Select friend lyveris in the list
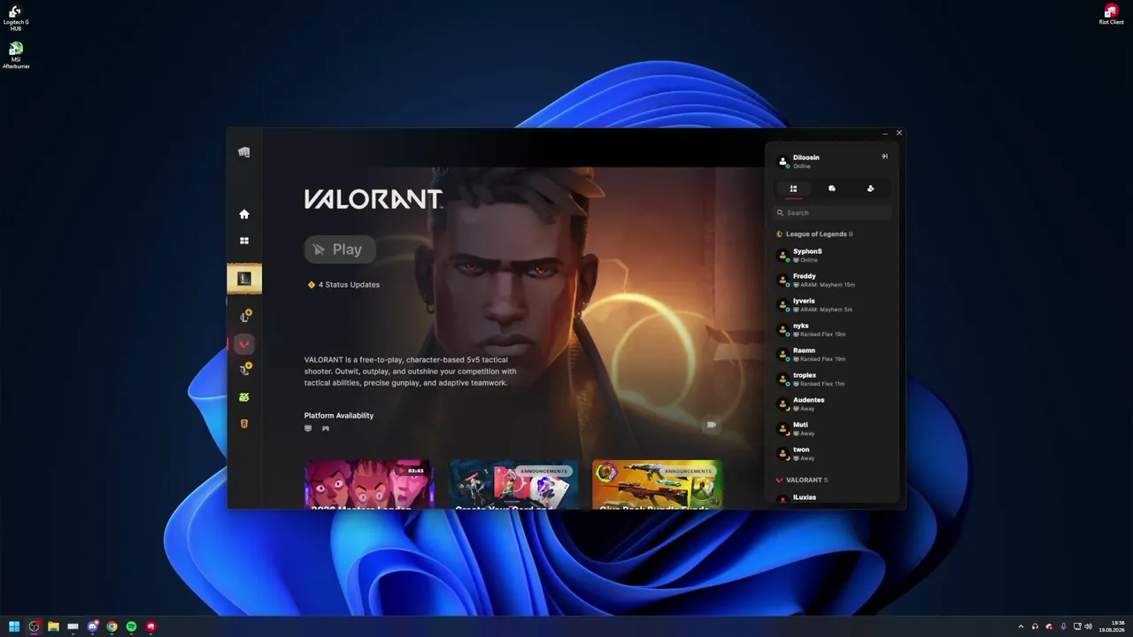The width and height of the screenshot is (1133, 637). point(832,304)
